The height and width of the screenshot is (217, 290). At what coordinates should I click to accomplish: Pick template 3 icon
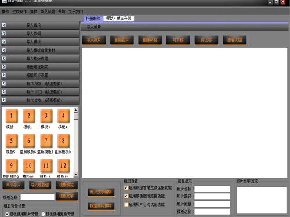tap(46, 116)
